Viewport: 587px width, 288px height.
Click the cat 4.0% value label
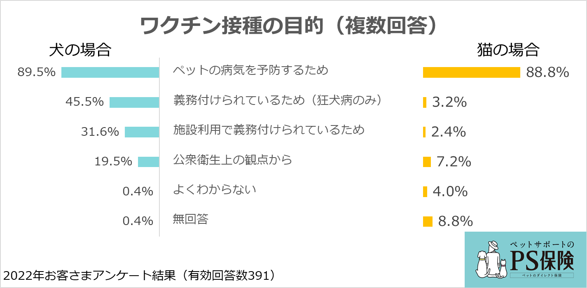450,191
